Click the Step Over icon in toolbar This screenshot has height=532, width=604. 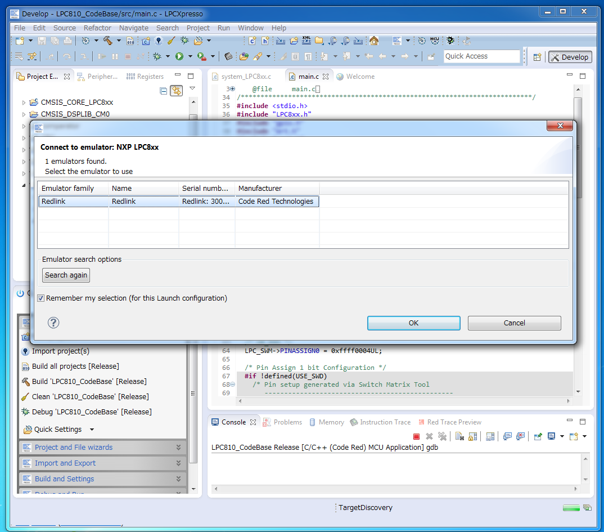(x=67, y=57)
